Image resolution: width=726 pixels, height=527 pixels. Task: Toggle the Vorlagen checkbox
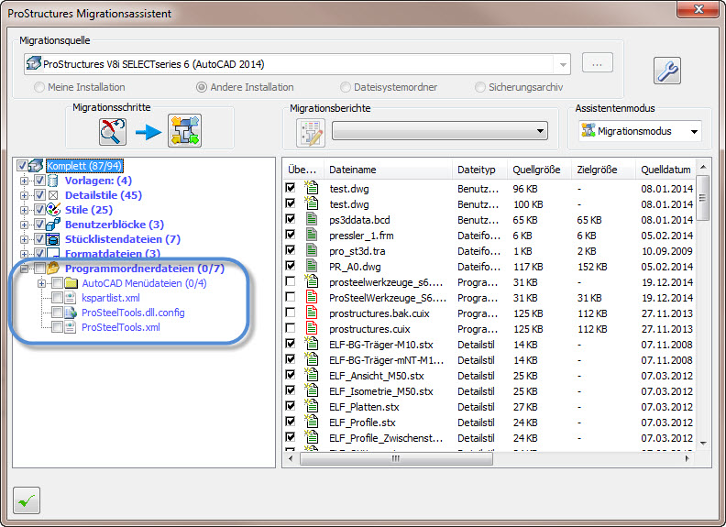coord(39,181)
